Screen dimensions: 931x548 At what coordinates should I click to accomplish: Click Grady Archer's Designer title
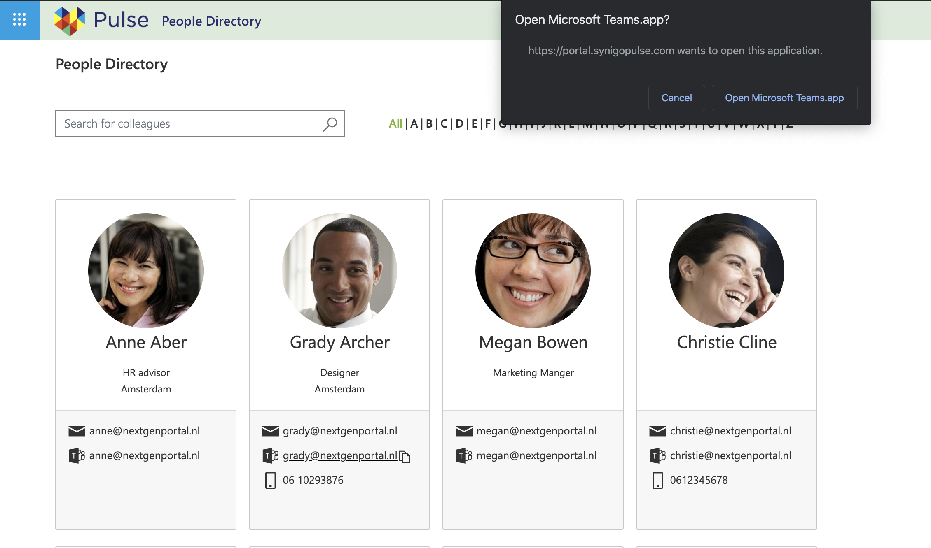[339, 373]
